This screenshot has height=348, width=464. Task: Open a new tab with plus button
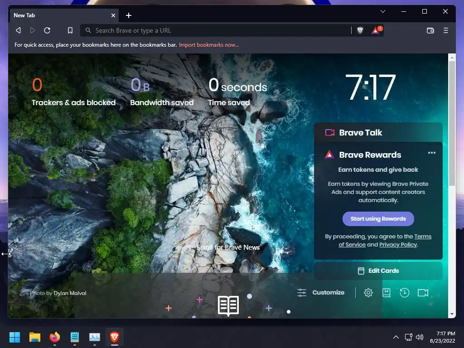128,15
